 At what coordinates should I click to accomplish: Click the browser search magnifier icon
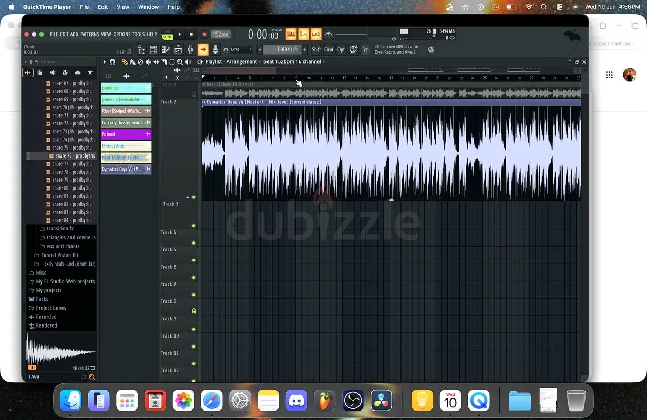tap(92, 377)
